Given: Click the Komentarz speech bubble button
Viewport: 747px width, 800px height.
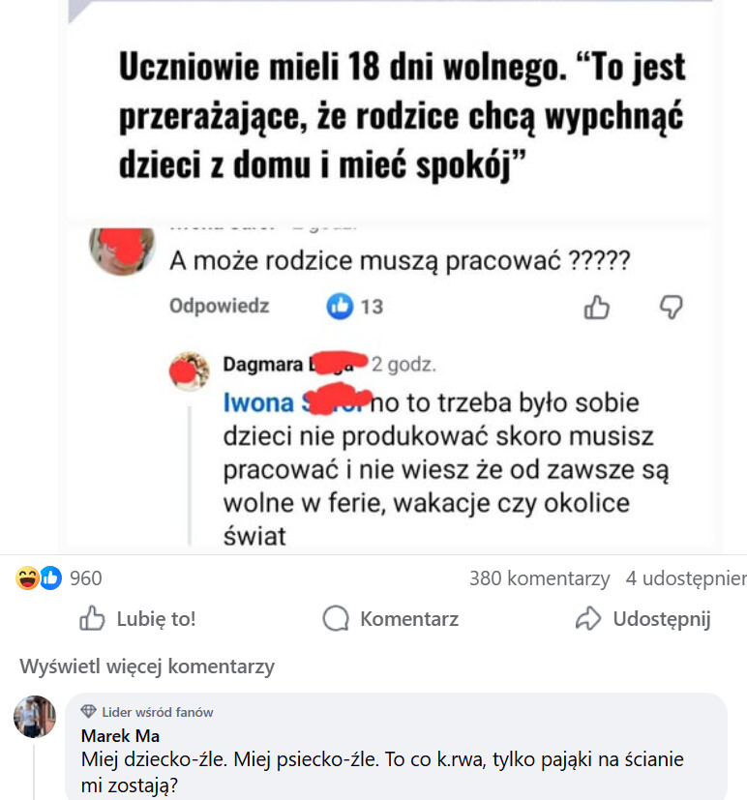Looking at the screenshot, I should click(x=391, y=619).
